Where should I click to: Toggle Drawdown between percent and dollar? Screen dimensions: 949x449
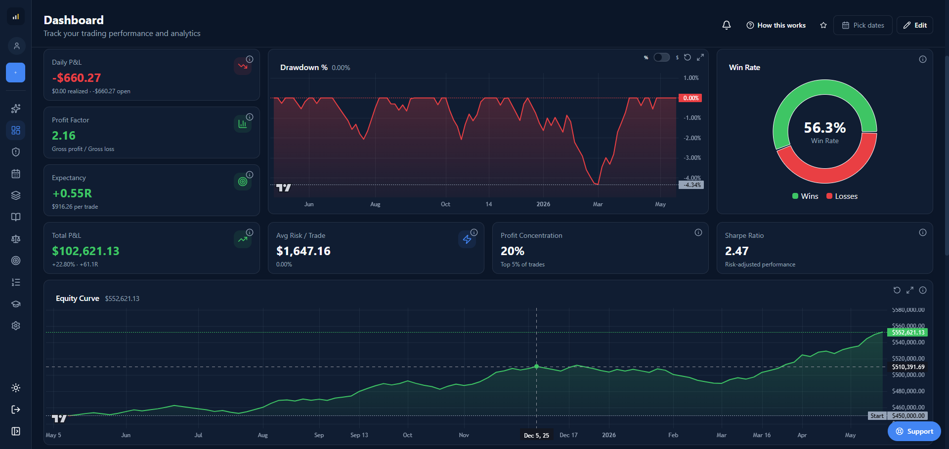(661, 57)
